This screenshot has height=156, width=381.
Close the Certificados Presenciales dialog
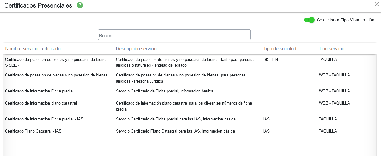tap(376, 4)
